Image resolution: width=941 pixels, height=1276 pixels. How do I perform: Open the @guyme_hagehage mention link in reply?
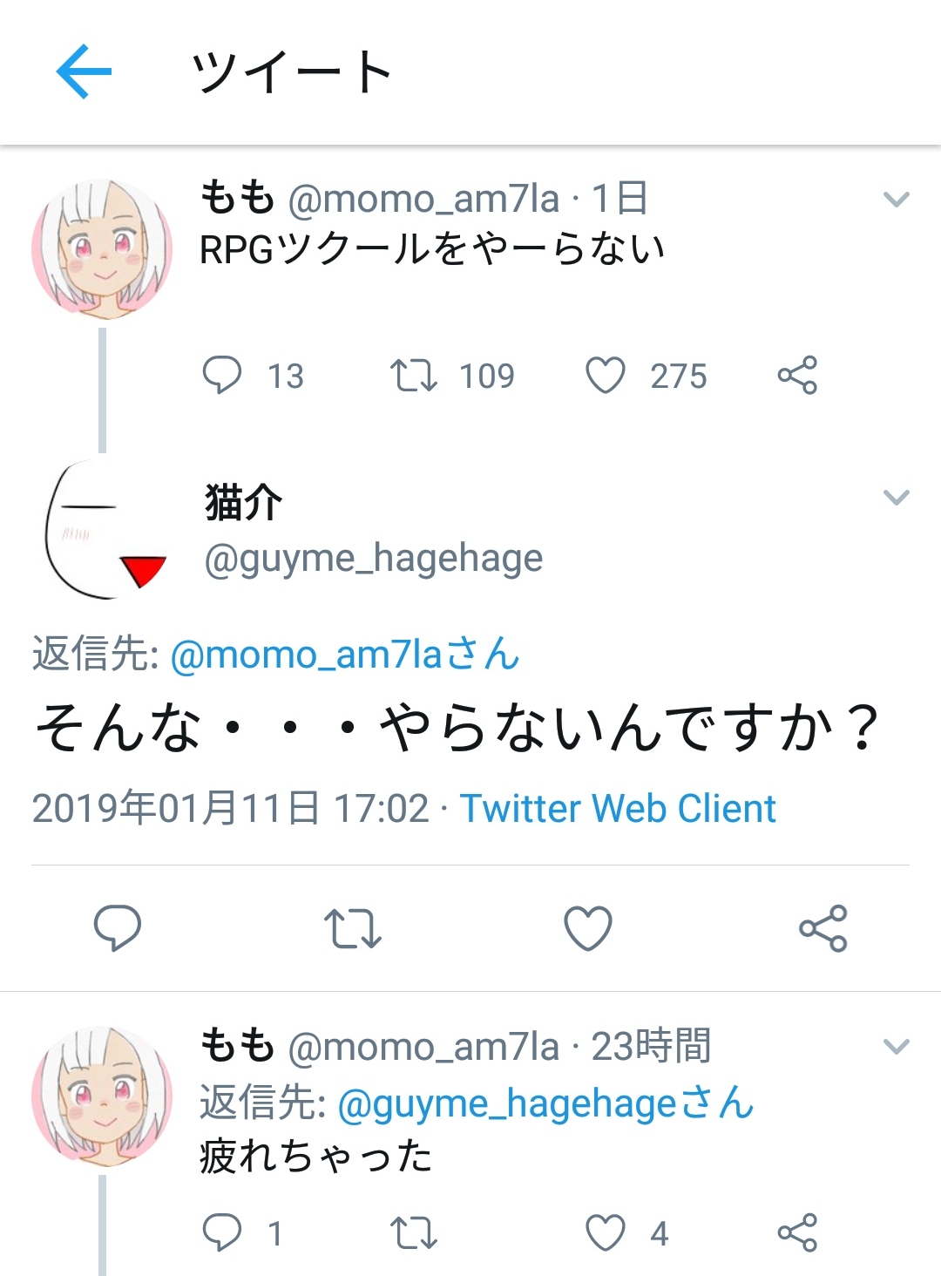pos(545,1103)
